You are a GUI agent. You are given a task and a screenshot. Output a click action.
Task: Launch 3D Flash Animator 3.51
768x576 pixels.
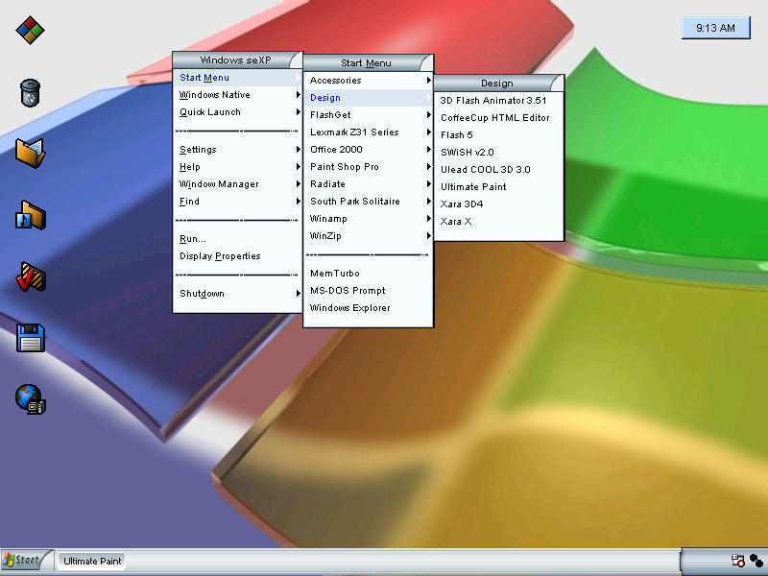point(498,101)
